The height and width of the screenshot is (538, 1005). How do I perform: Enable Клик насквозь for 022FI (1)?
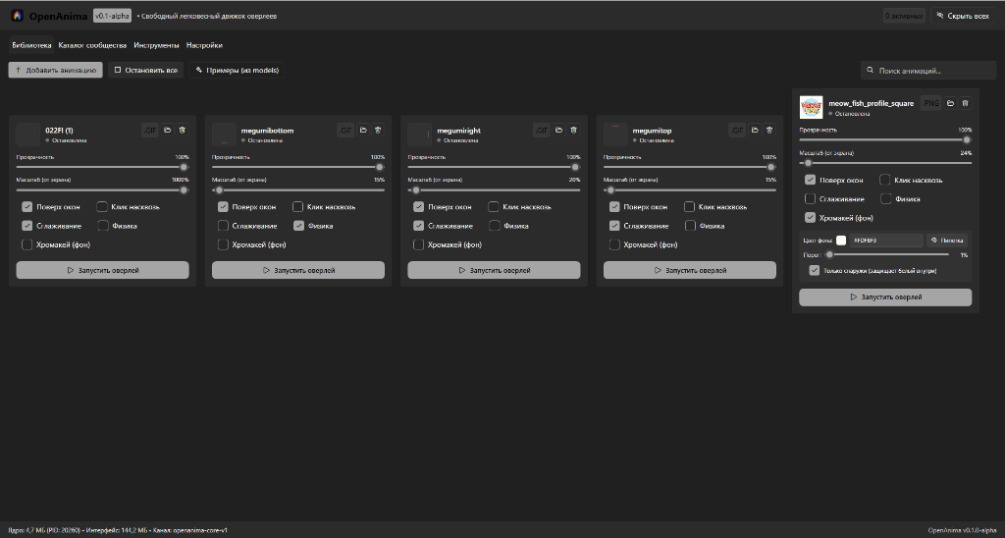[x=102, y=206]
